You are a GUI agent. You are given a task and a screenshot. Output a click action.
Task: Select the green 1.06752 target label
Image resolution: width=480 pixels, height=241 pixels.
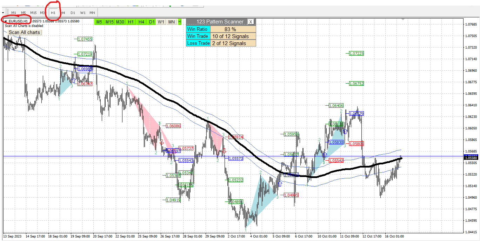click(x=357, y=84)
